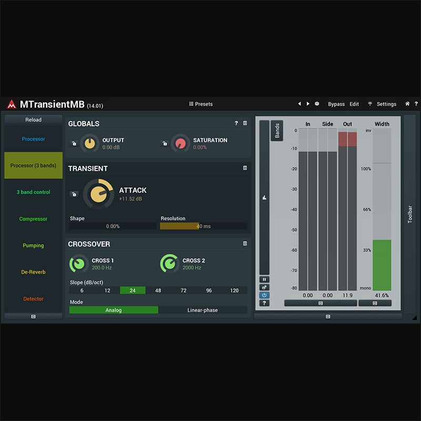Set slope to 24 dB/oct

point(133,290)
